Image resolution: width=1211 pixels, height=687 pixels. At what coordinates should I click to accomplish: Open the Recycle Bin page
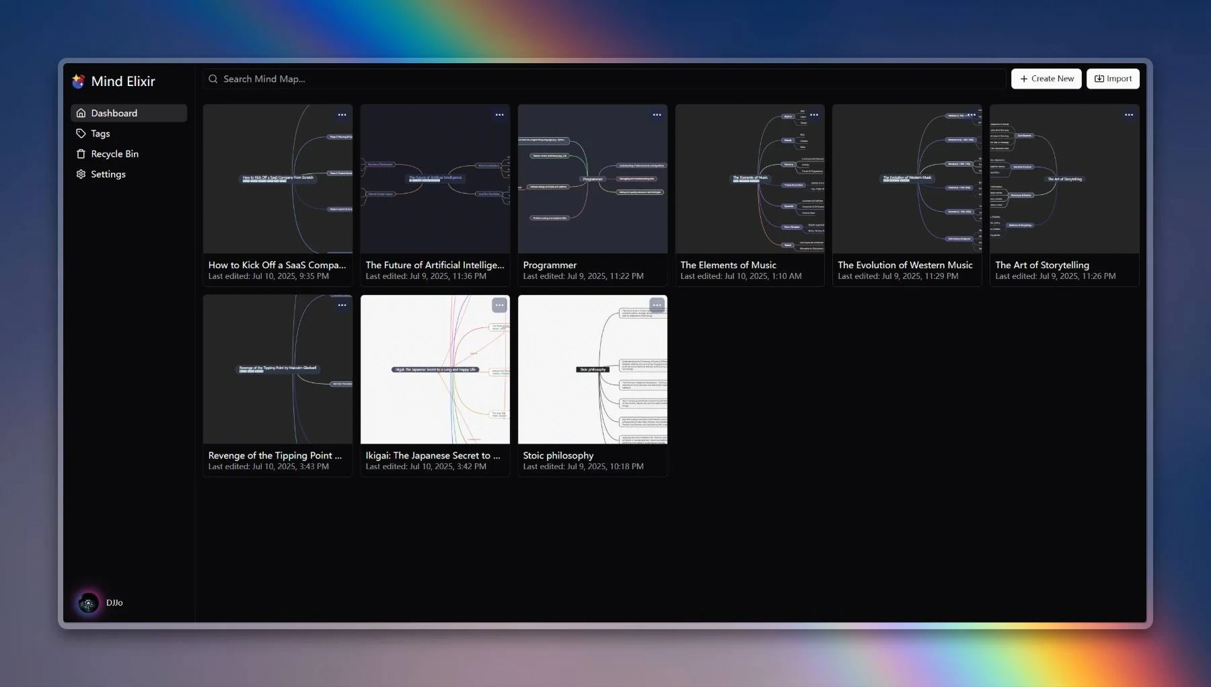coord(114,154)
